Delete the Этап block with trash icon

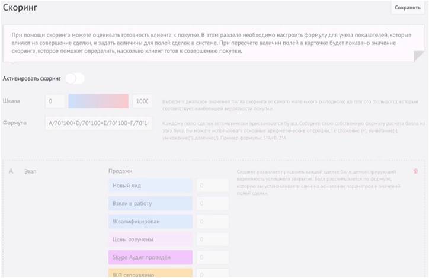pos(415,171)
